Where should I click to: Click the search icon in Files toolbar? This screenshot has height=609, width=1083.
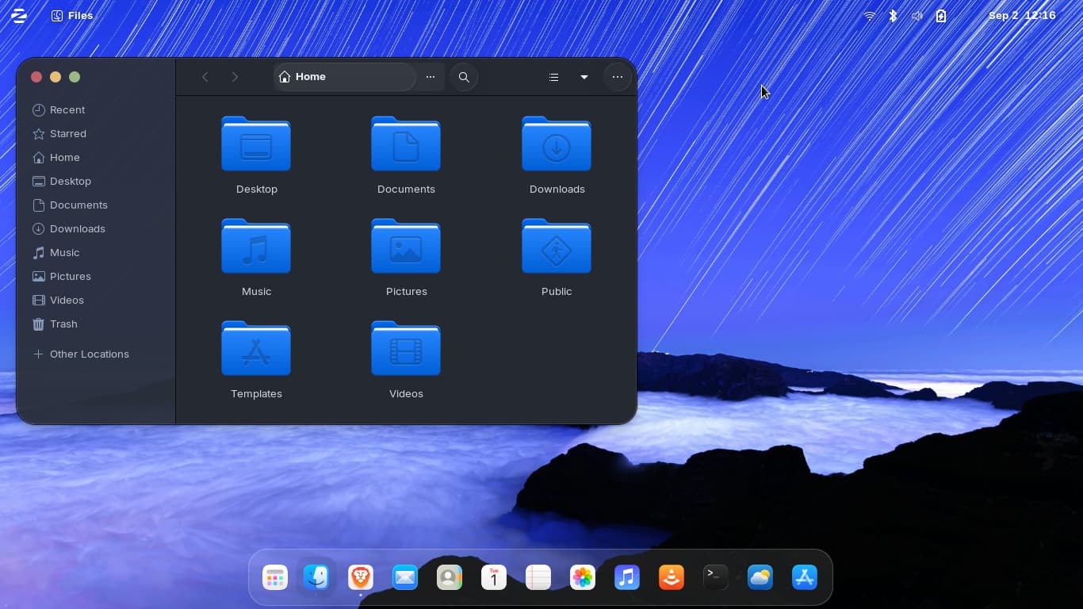click(x=464, y=77)
